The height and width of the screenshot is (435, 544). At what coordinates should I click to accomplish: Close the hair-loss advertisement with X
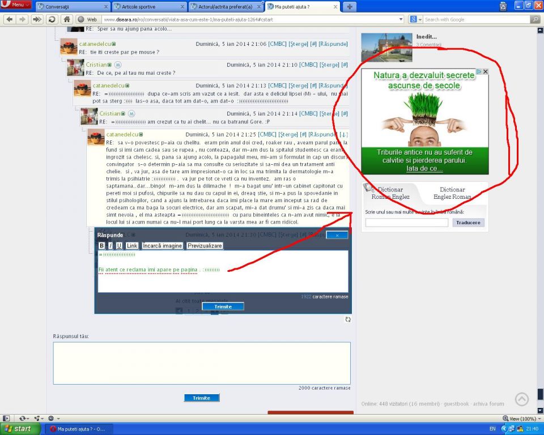click(x=486, y=71)
